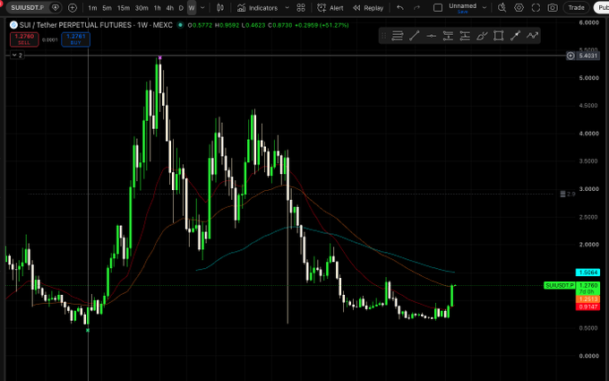609x381 pixels.
Task: Select the rectangle drawing tool
Action: click(498, 36)
